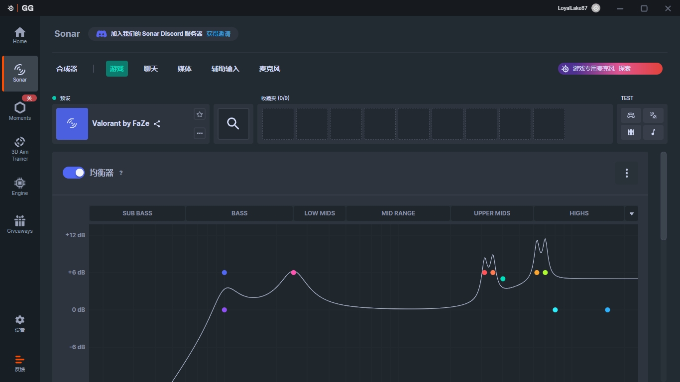Select the Sonar sidebar icon

[x=20, y=73]
